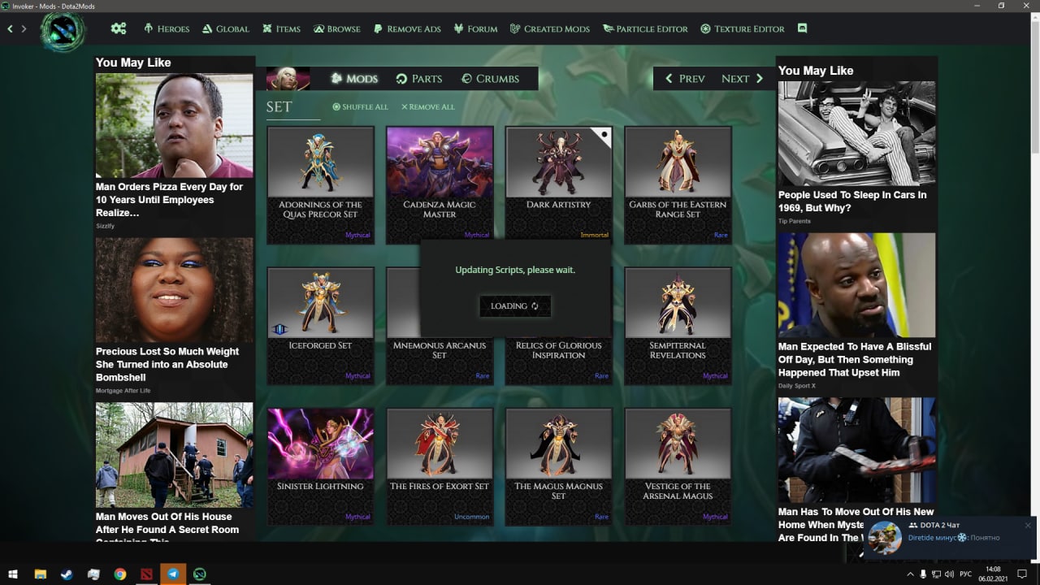Switch the РУС input language

pos(966,574)
